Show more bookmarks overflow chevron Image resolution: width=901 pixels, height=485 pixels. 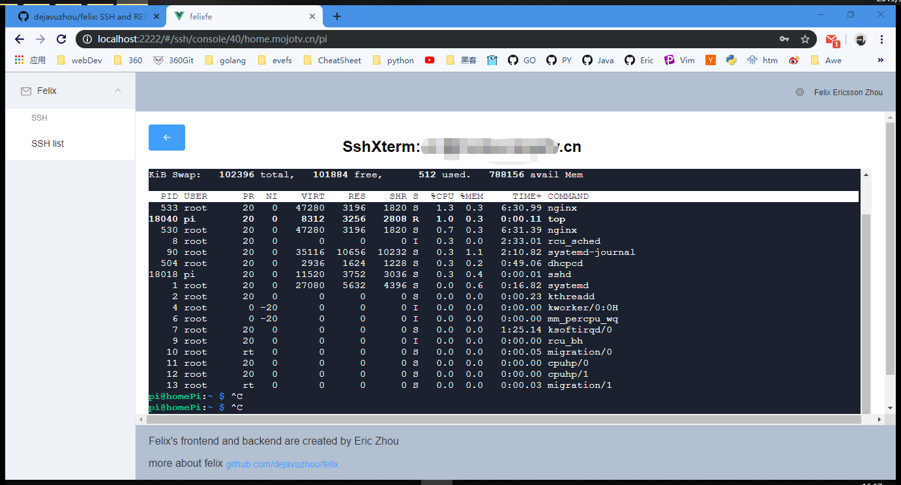(881, 60)
